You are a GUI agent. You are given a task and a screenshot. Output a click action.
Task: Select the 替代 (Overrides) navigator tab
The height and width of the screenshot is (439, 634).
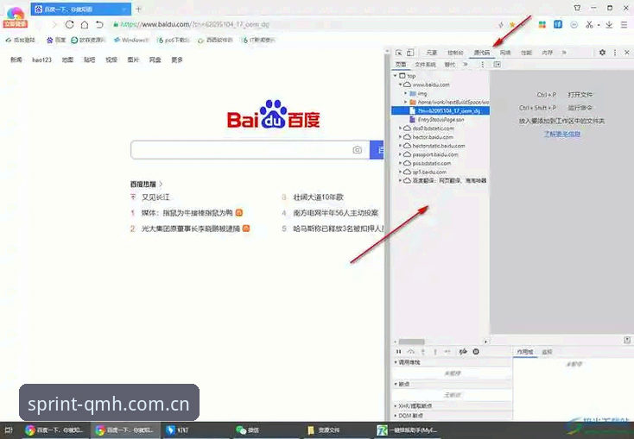click(x=450, y=64)
